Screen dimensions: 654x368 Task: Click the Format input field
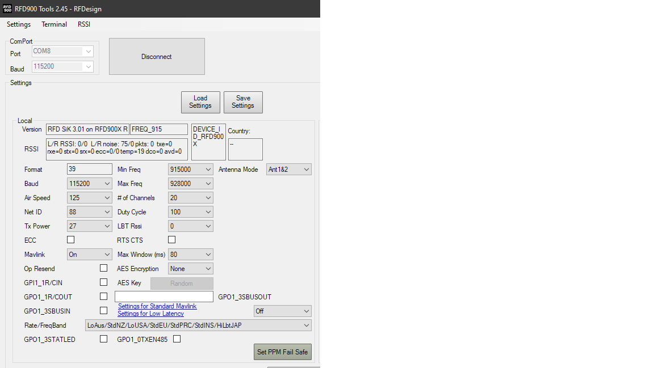89,169
